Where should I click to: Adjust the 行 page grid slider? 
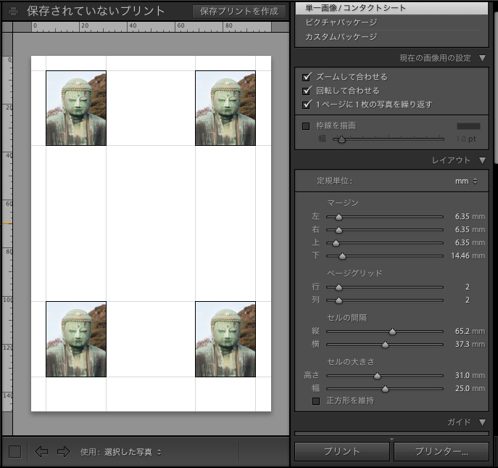(385, 287)
